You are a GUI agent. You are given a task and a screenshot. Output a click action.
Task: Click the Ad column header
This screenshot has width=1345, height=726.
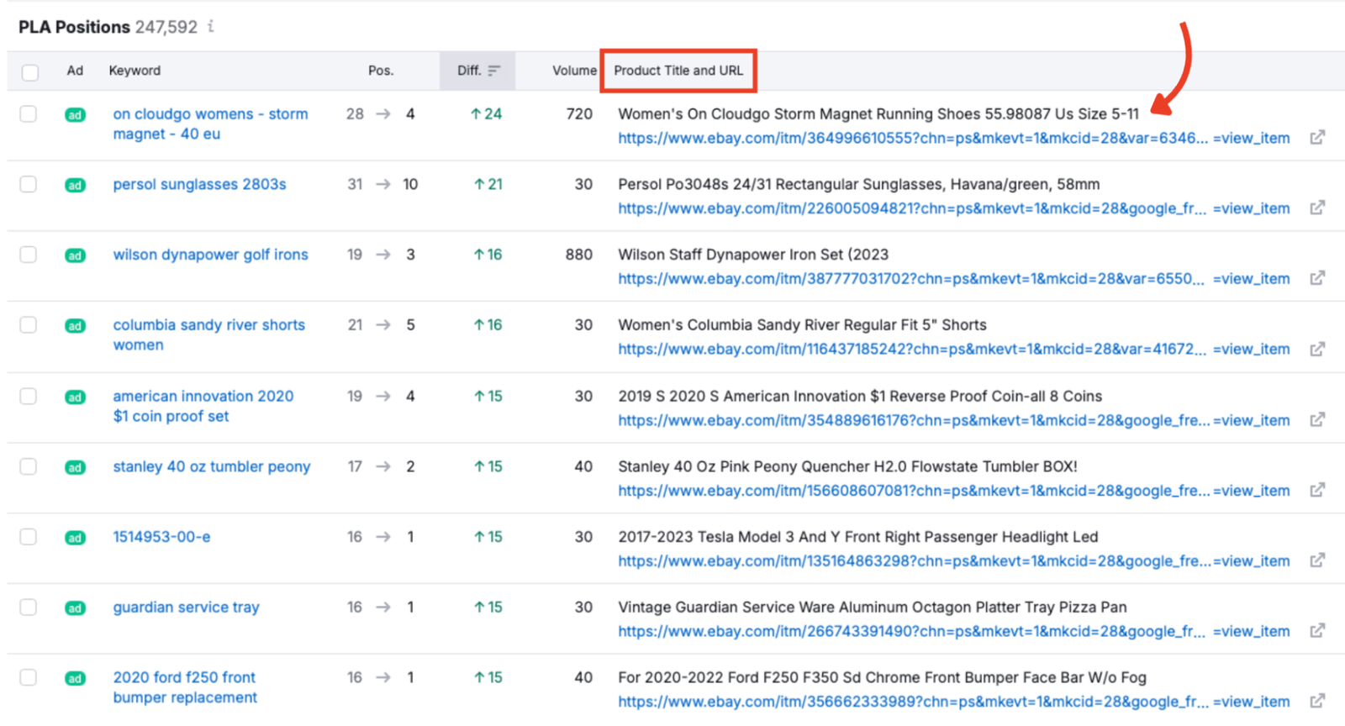(x=75, y=71)
